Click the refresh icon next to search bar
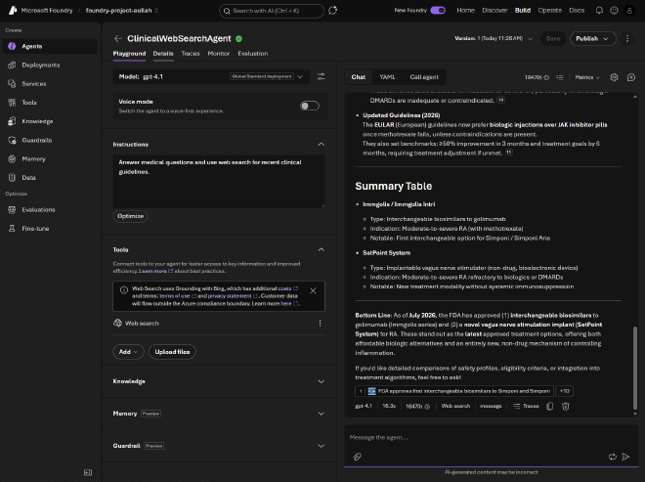The image size is (645, 482). [333, 11]
